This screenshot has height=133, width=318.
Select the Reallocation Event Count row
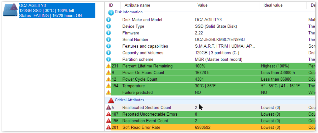(x=211, y=121)
